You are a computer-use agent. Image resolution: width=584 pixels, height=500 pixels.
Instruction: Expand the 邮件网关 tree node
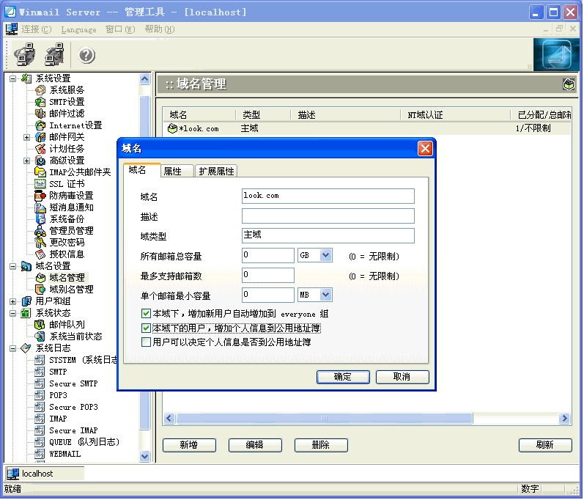[x=27, y=138]
